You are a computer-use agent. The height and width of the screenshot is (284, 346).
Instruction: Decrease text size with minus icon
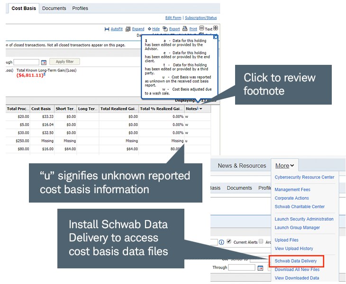(x=201, y=28)
